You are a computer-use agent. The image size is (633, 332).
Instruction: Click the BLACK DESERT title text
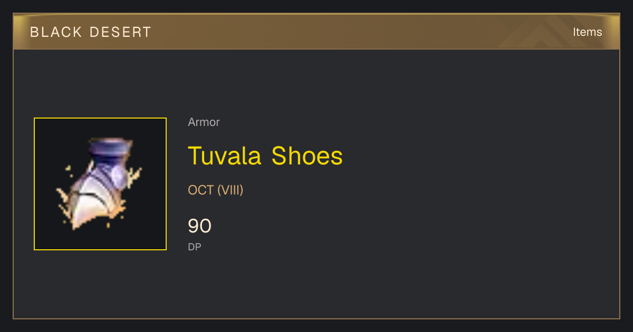tap(91, 32)
